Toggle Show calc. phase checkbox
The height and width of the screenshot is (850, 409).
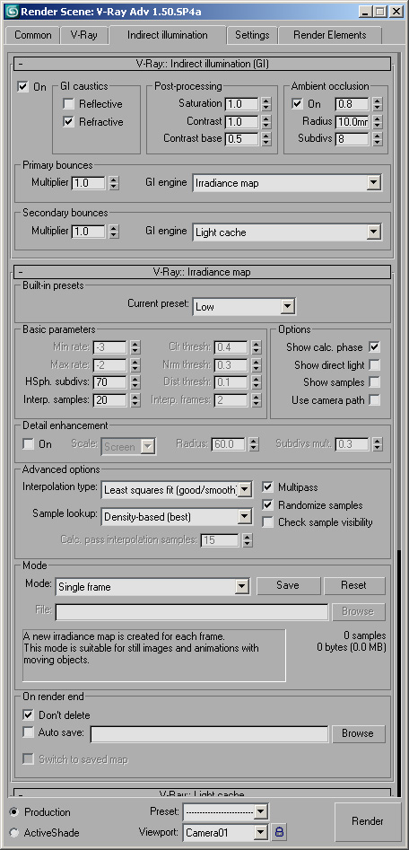[x=374, y=347]
